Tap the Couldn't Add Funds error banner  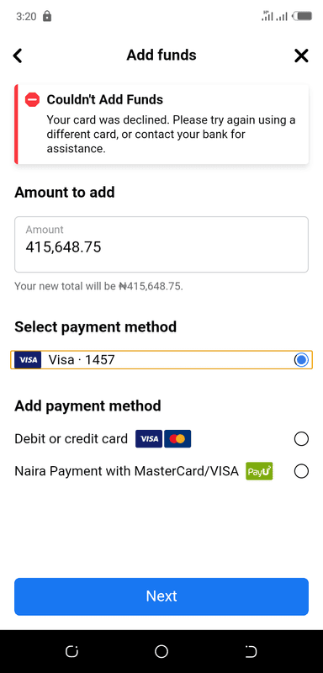click(x=161, y=124)
